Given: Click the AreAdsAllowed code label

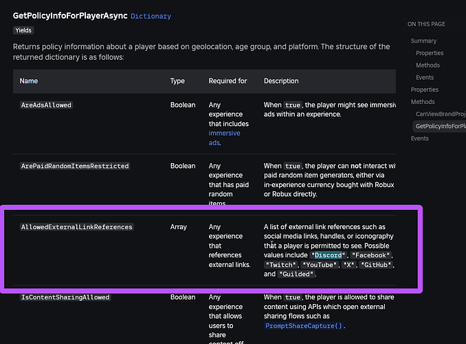Looking at the screenshot, I should pos(46,105).
